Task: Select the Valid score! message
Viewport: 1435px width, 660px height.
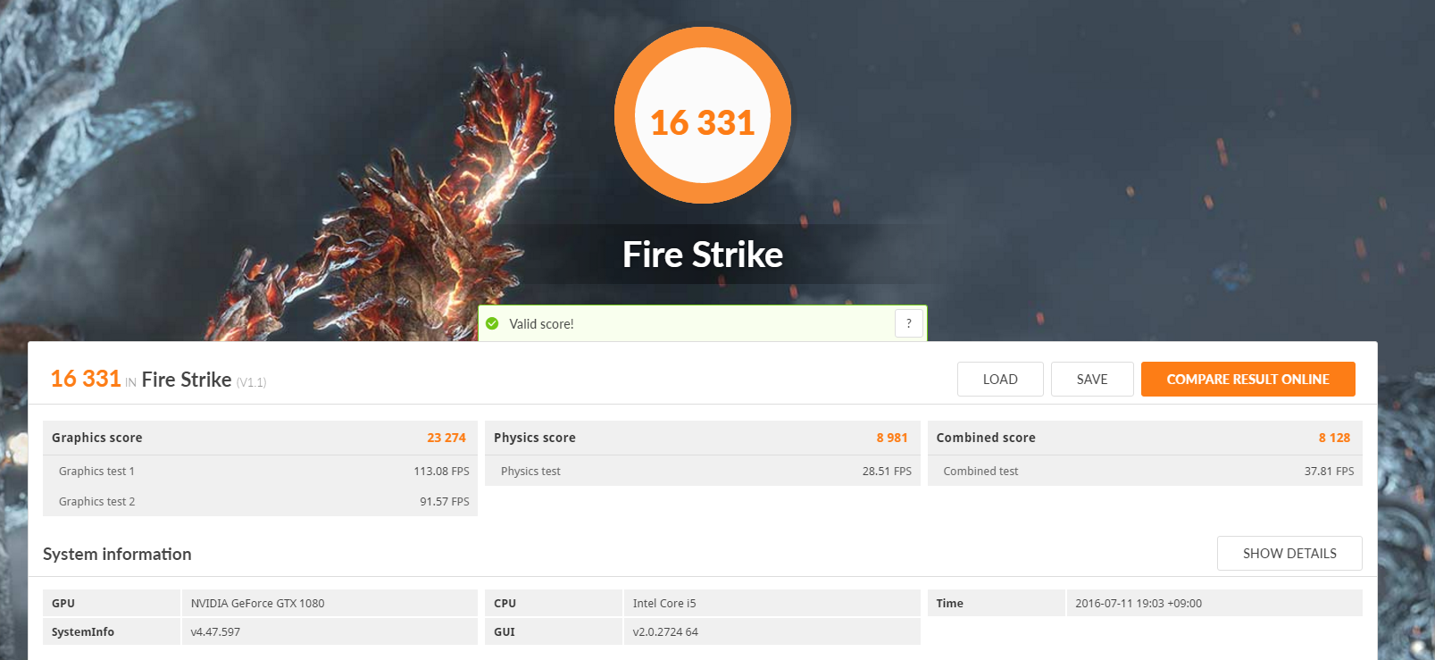Action: [541, 324]
